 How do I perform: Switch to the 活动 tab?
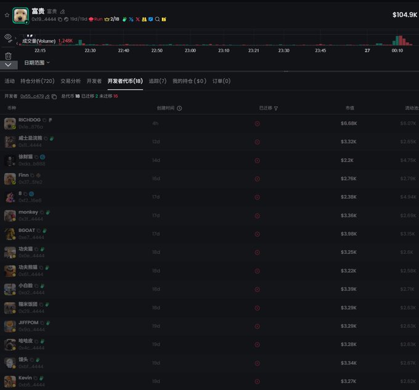[10, 81]
